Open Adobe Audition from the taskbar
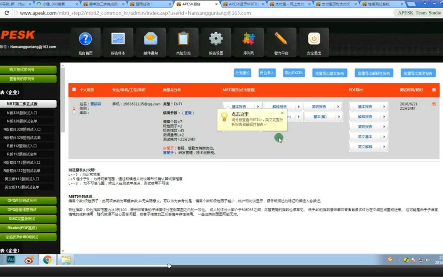The image size is (443, 277). (x=11, y=259)
